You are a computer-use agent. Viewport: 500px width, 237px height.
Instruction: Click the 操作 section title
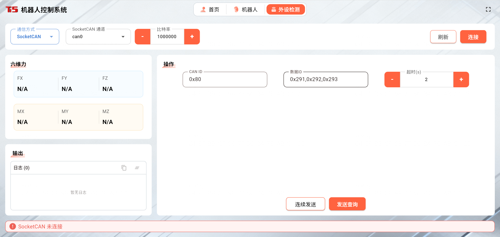[169, 64]
